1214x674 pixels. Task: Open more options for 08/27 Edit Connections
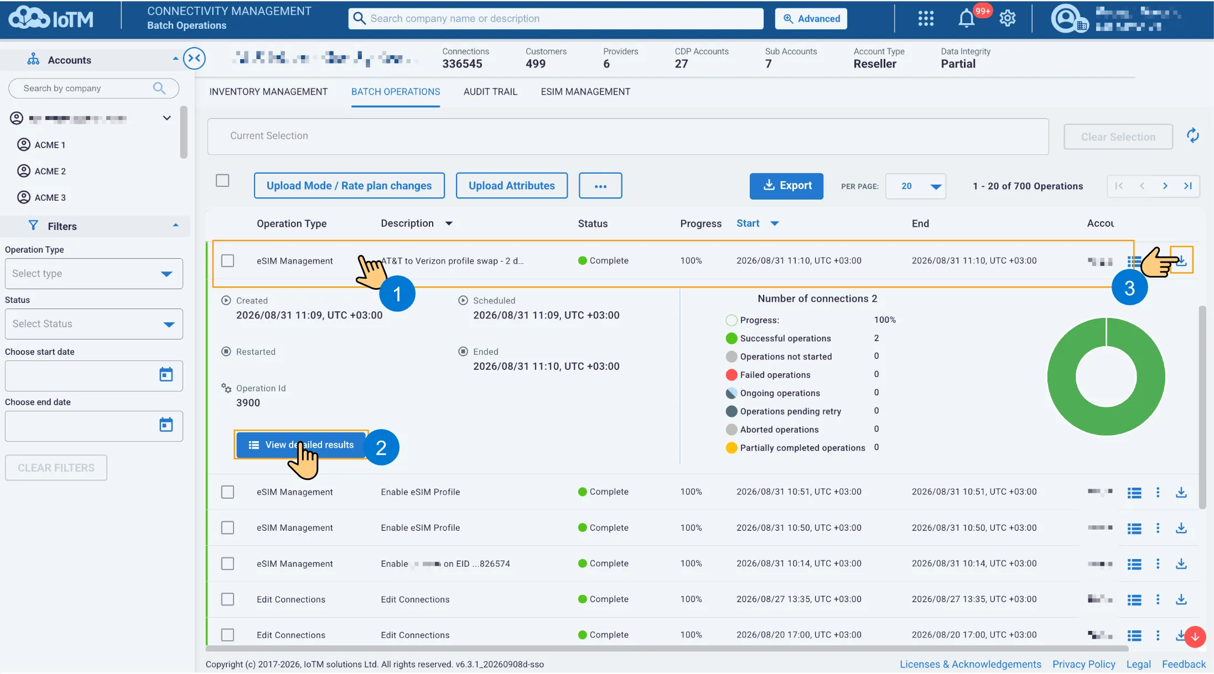click(1158, 599)
